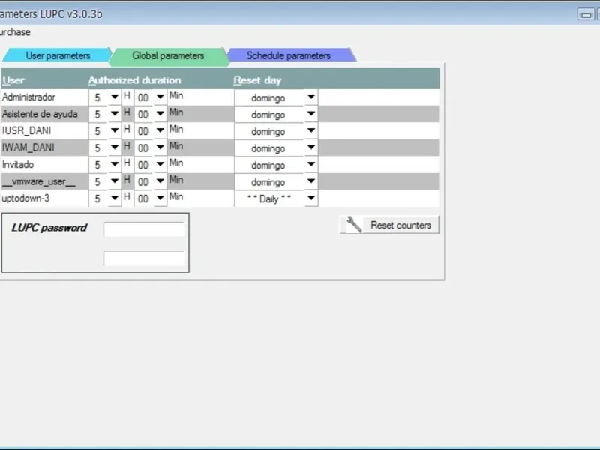Screen dimensions: 600x450
Task: Expand hours dropdown for IUSR_DANI
Action: pyautogui.click(x=115, y=130)
